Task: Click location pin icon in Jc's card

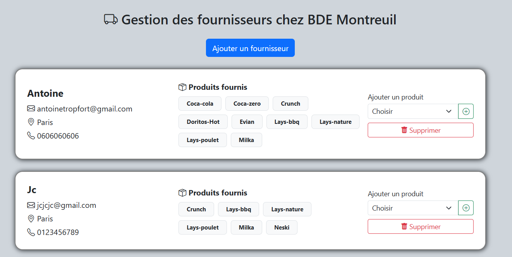Action: (31, 219)
